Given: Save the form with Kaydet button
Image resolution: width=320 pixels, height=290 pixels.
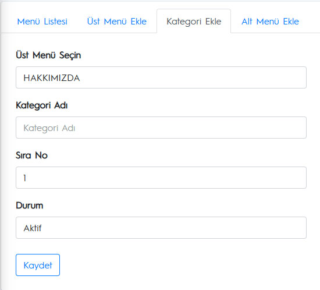Looking at the screenshot, I should 38,265.
